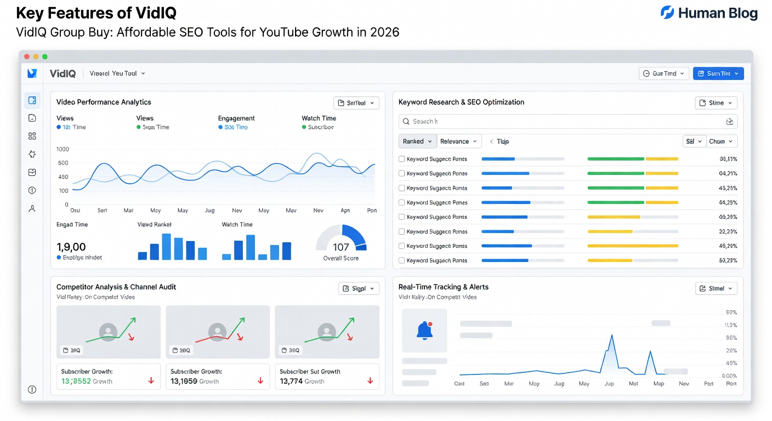Click the icon at the right end of the search field

click(x=729, y=122)
